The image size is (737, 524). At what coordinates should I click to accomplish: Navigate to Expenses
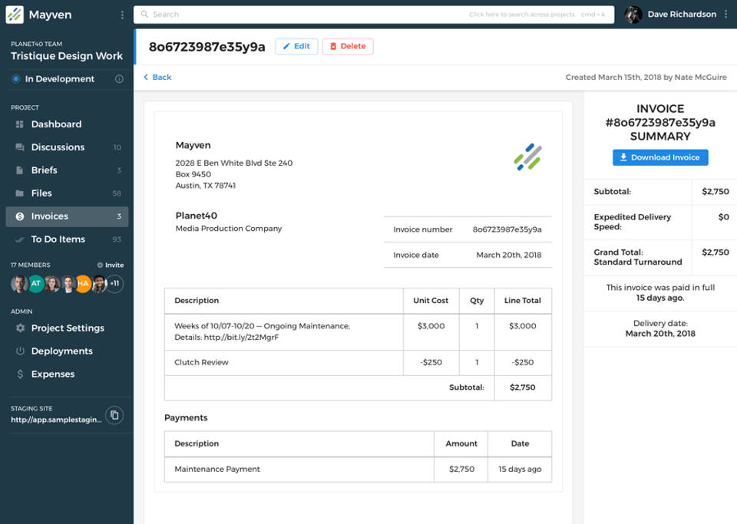point(53,374)
